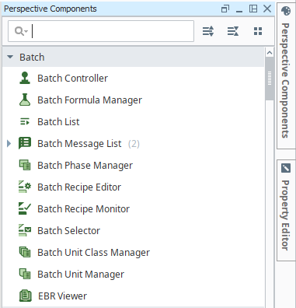Image resolution: width=296 pixels, height=308 pixels.
Task: Click the scrollbar up arrow
Action: click(x=270, y=53)
